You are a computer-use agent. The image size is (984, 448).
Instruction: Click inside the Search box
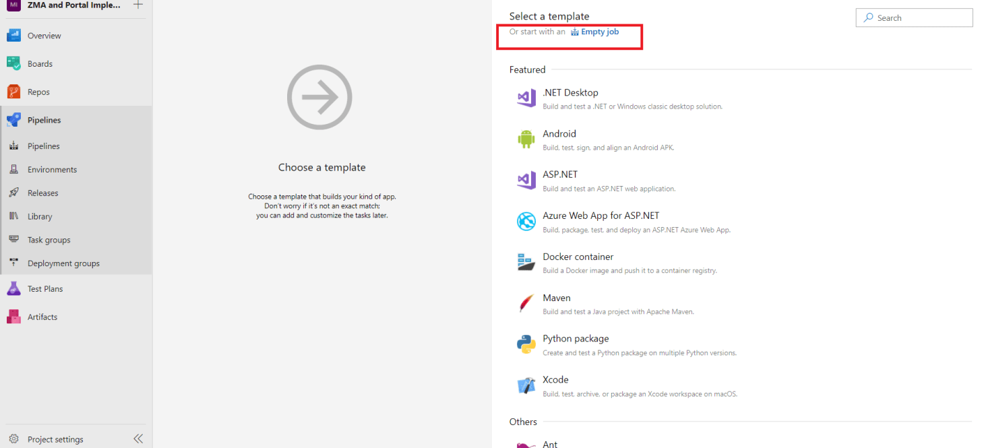[913, 18]
